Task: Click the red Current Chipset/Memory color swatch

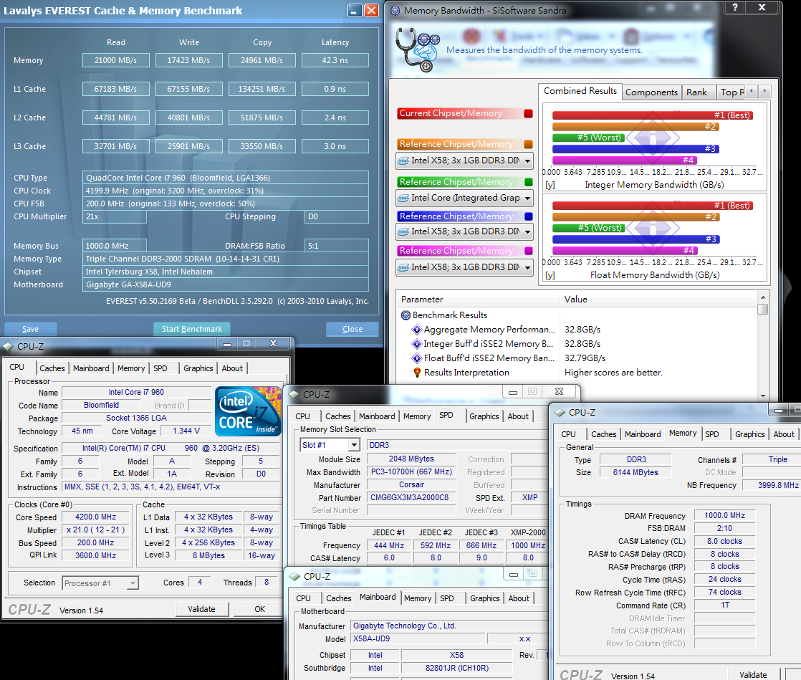Action: 528,113
